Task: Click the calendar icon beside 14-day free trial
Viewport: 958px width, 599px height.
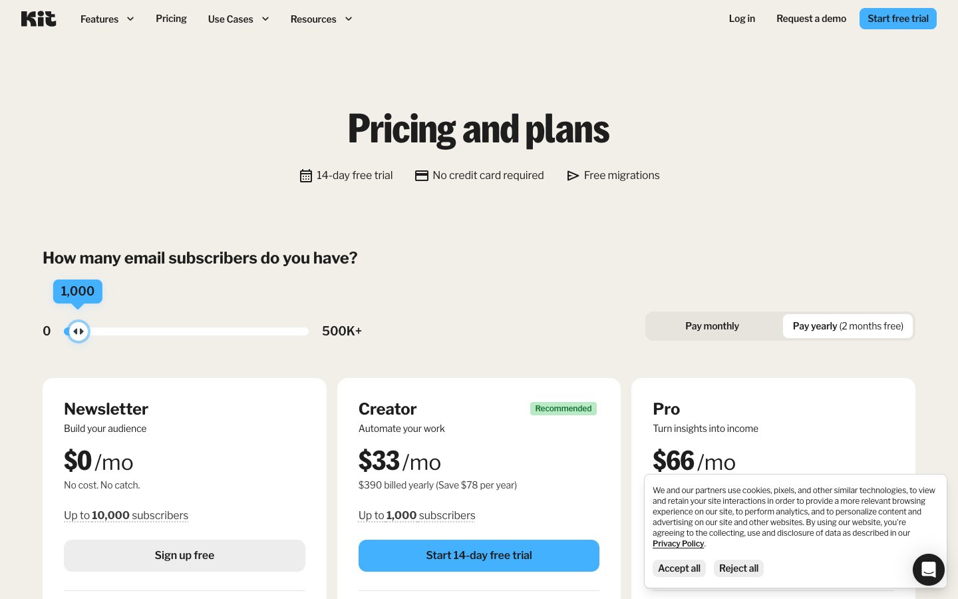Action: 306,175
